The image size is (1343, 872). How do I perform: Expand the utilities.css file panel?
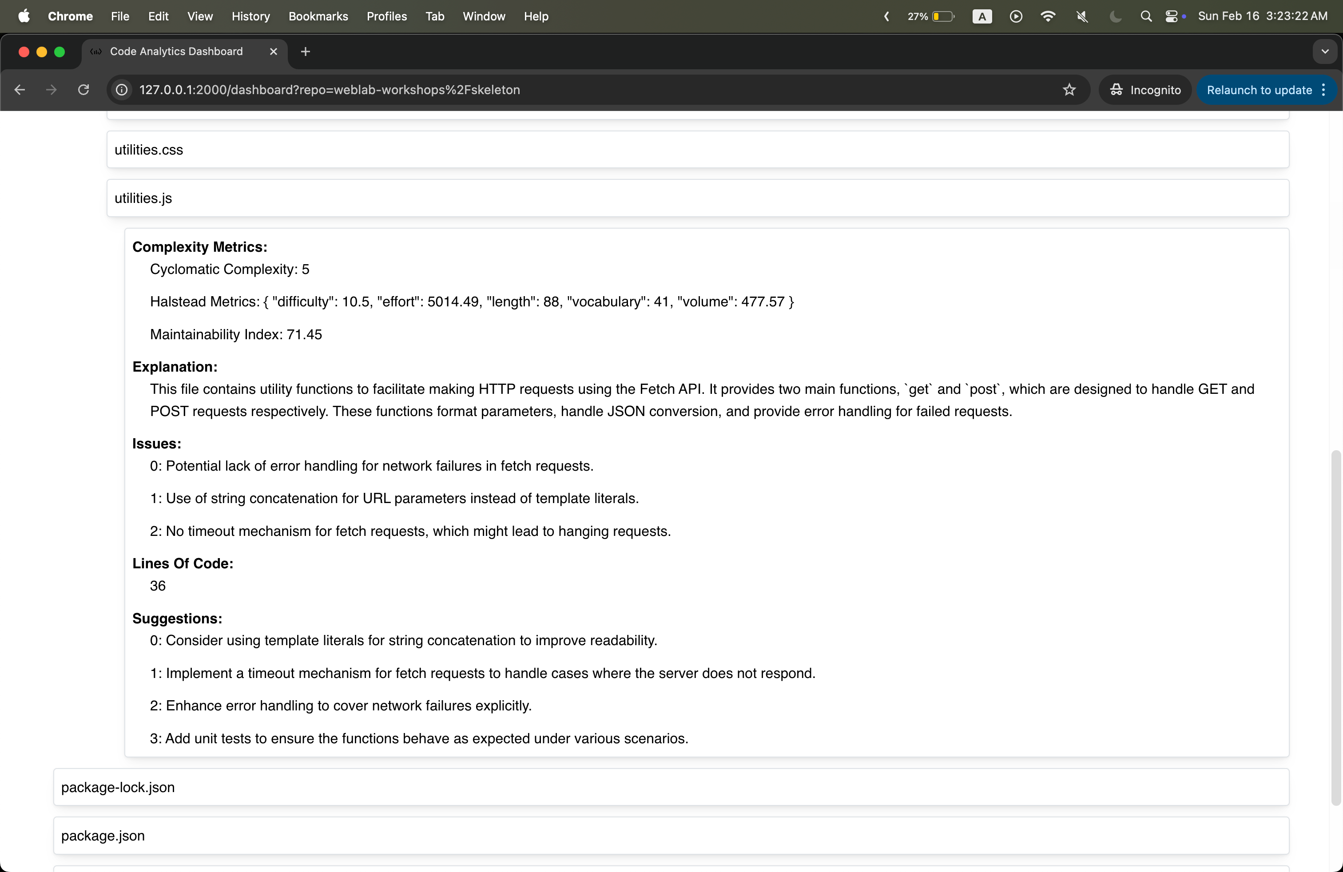(697, 149)
